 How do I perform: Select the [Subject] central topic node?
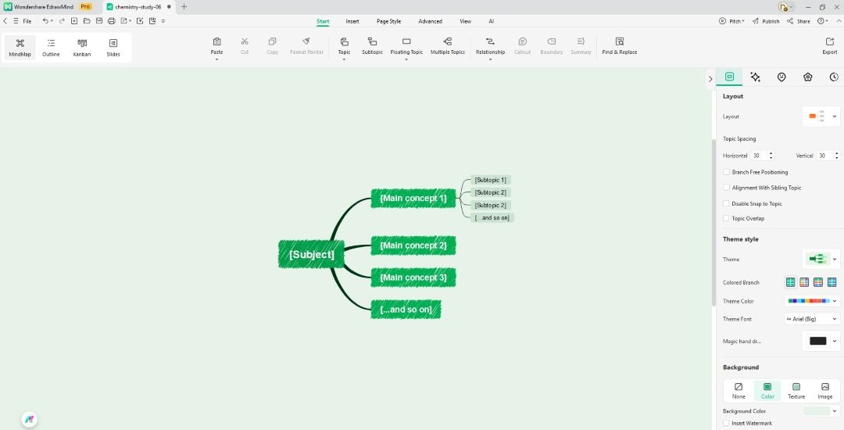(x=311, y=255)
